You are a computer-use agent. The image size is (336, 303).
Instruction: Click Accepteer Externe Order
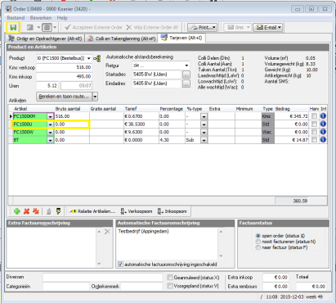pyautogui.click(x=94, y=27)
